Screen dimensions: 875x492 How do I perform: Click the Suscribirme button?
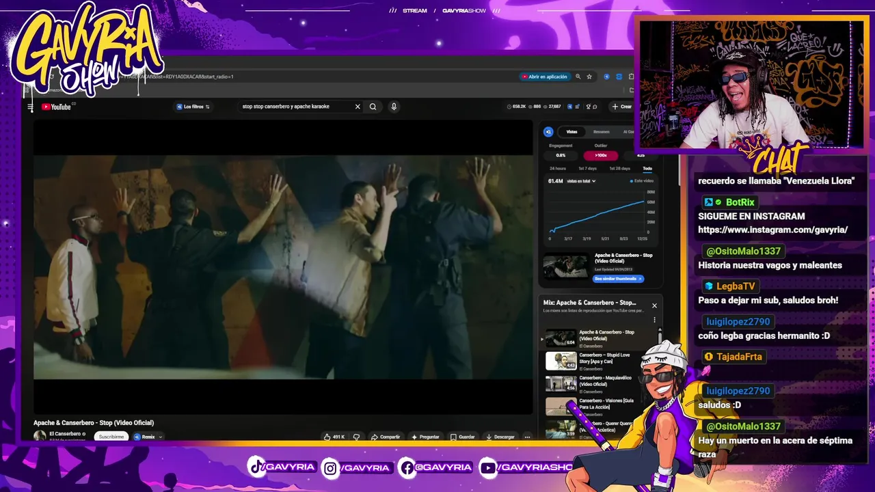pyautogui.click(x=111, y=437)
